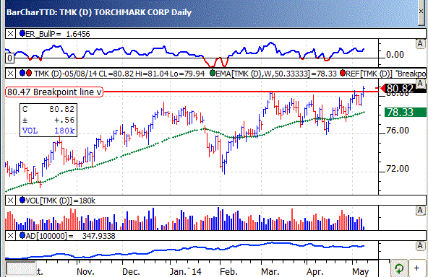Click the 72.00 price axis label
Image resolution: width=428 pixels, height=277 pixels.
pos(398,169)
